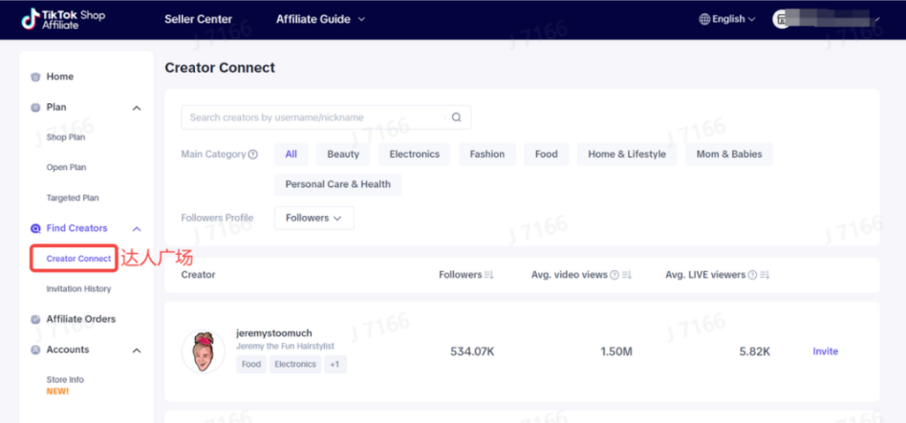The image size is (906, 423).
Task: Click the Affiliate Orders sidebar icon
Action: (x=35, y=320)
